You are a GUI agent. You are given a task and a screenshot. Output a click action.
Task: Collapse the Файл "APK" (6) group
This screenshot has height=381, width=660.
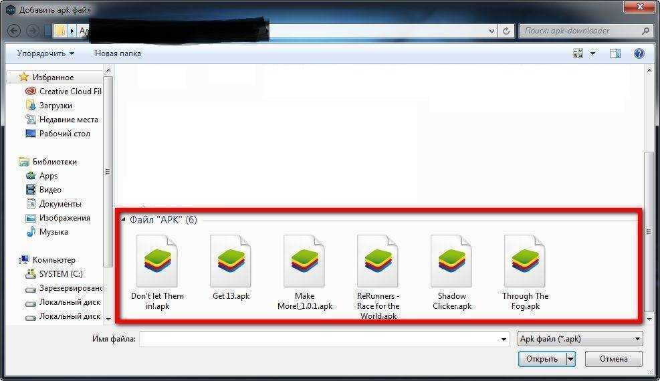(123, 219)
